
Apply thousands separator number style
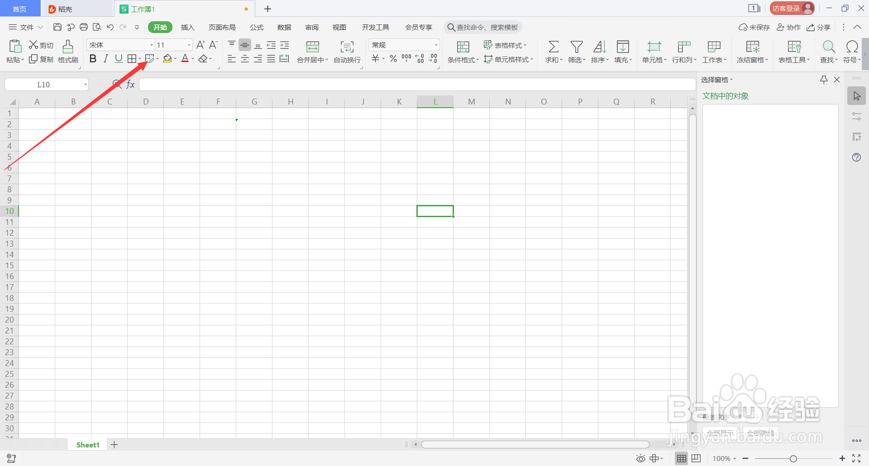(406, 58)
